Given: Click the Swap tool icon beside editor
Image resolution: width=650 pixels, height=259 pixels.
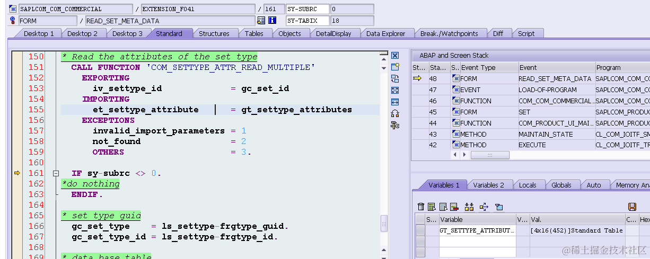Looking at the screenshot, I should pyautogui.click(x=395, y=113).
